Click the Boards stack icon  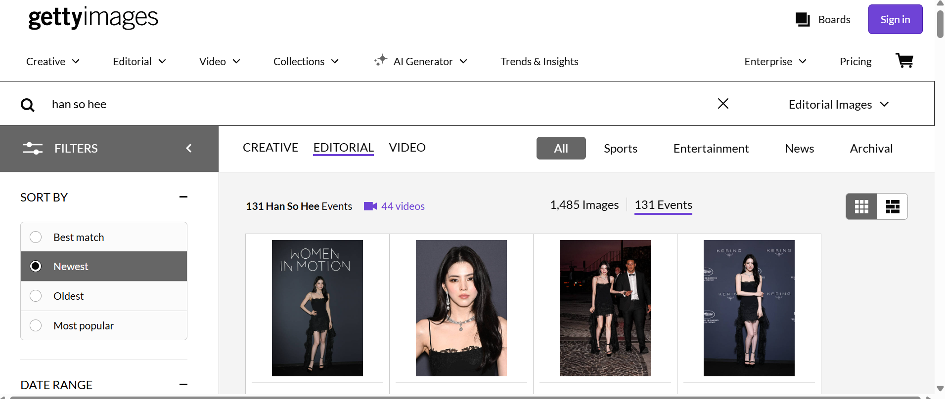tap(802, 20)
